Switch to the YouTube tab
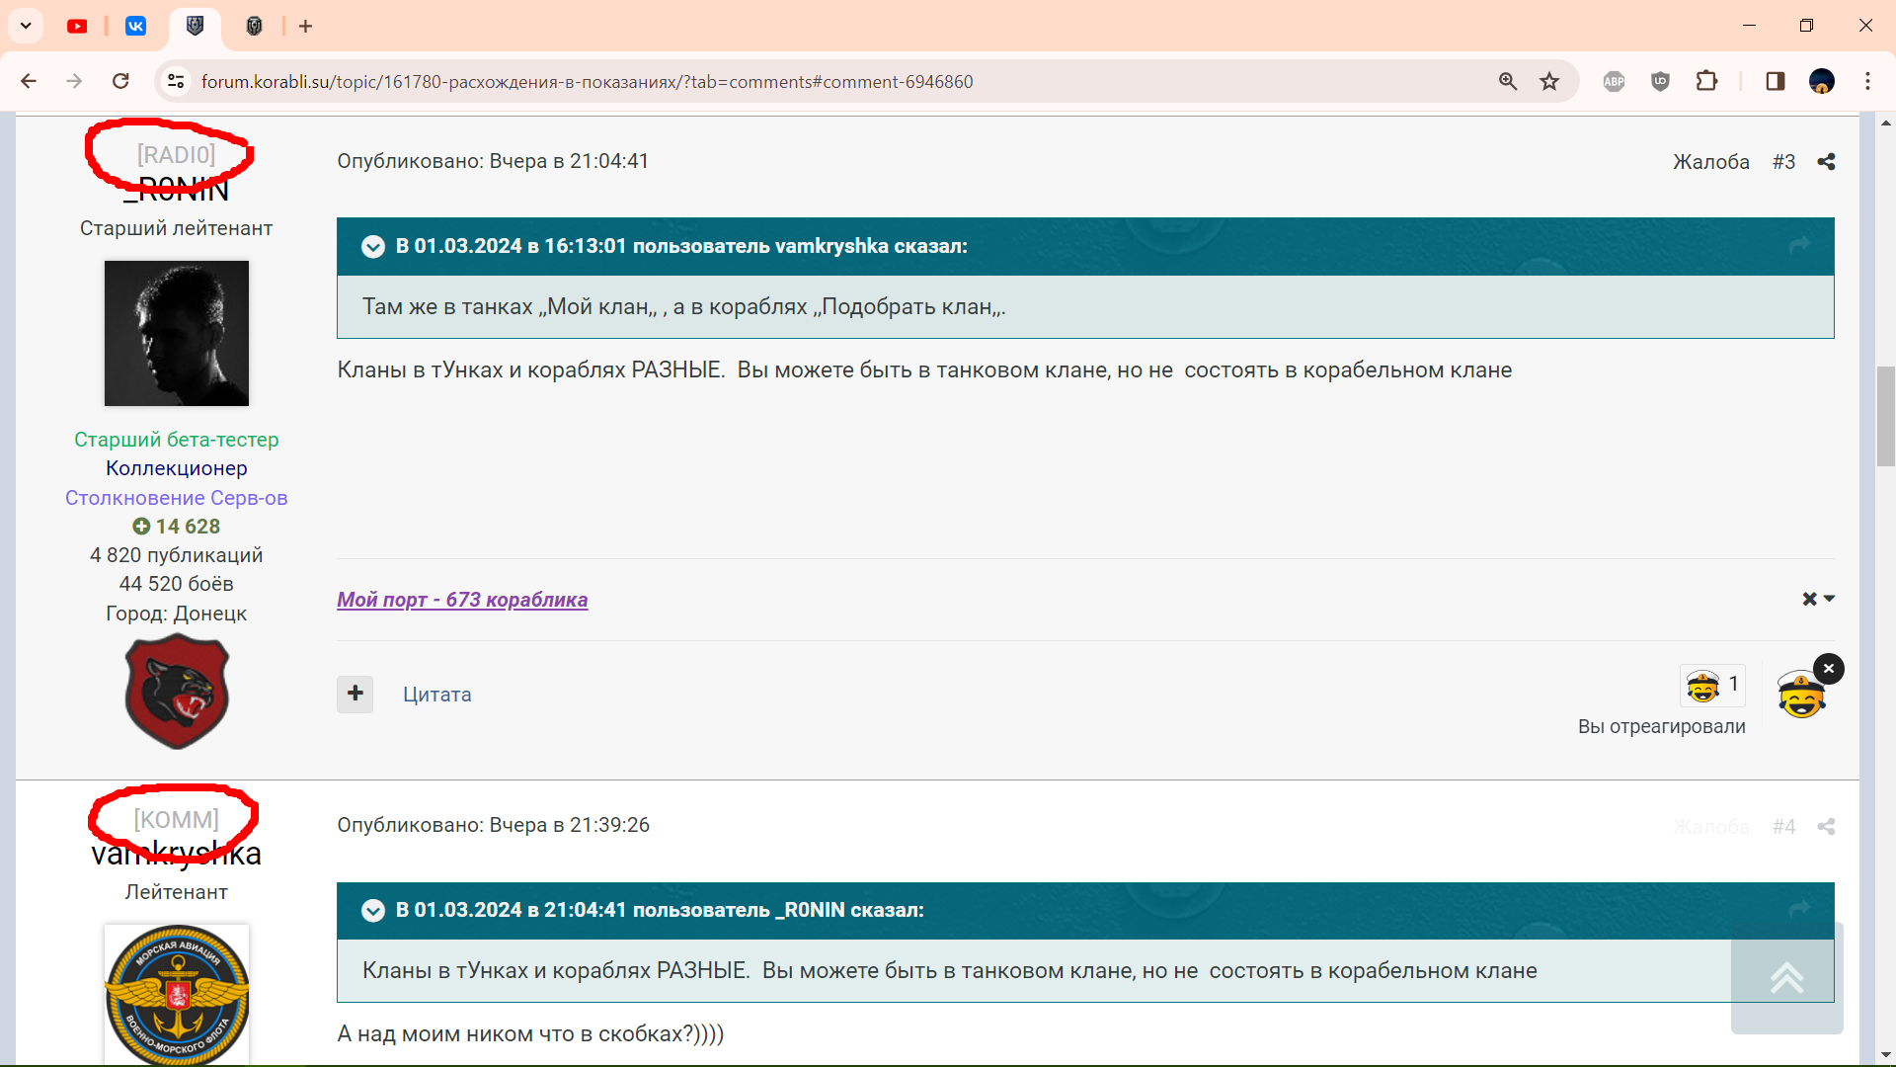Image resolution: width=1896 pixels, height=1067 pixels. pos(77,26)
